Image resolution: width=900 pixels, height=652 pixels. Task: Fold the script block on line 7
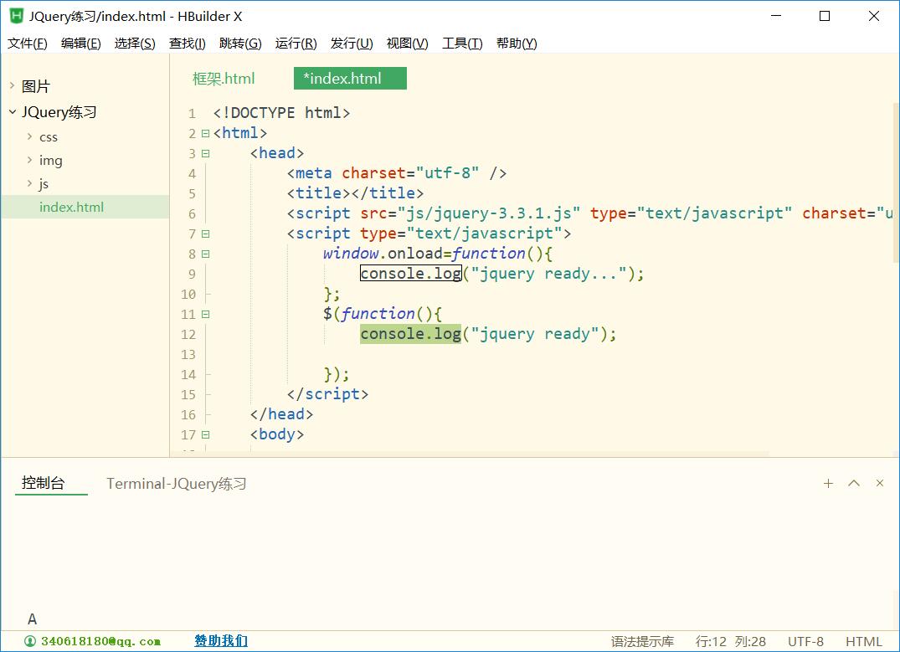click(205, 234)
